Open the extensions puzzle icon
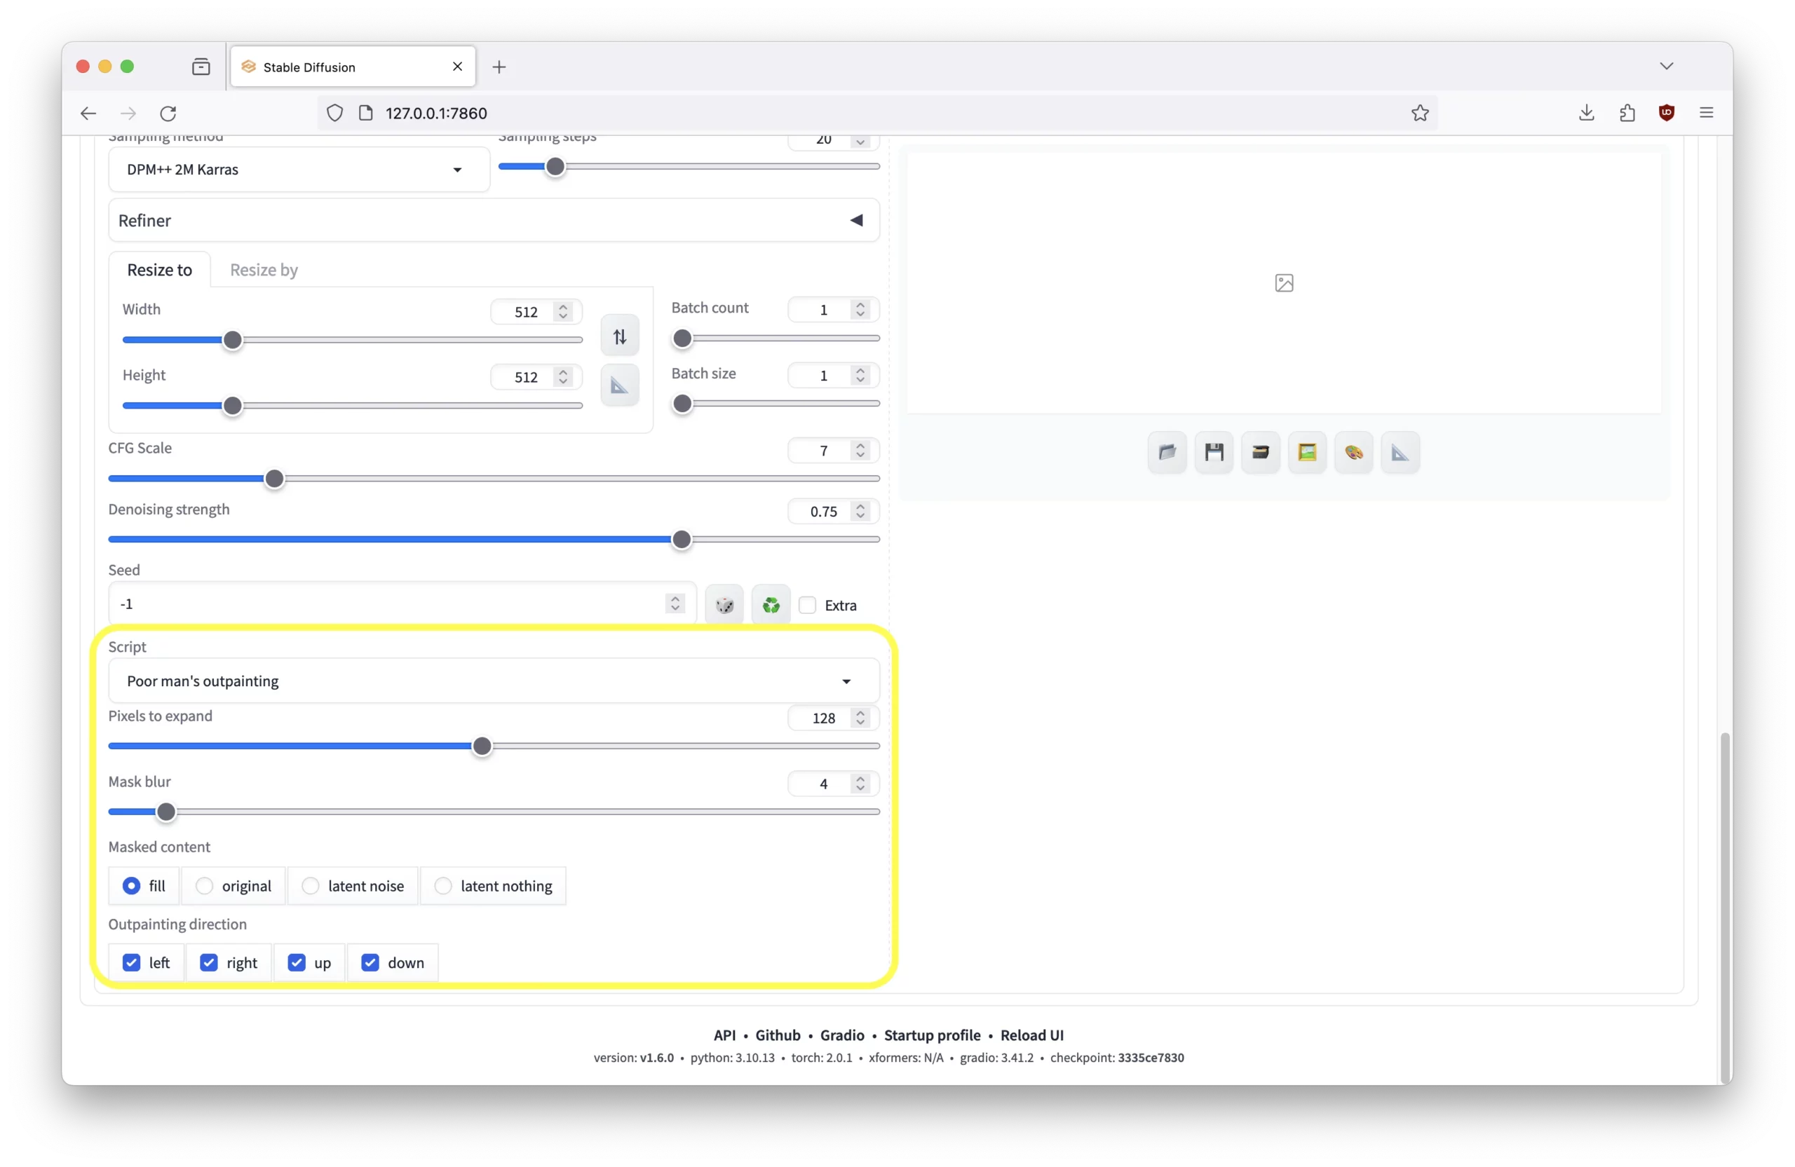The width and height of the screenshot is (1795, 1167). [1627, 113]
